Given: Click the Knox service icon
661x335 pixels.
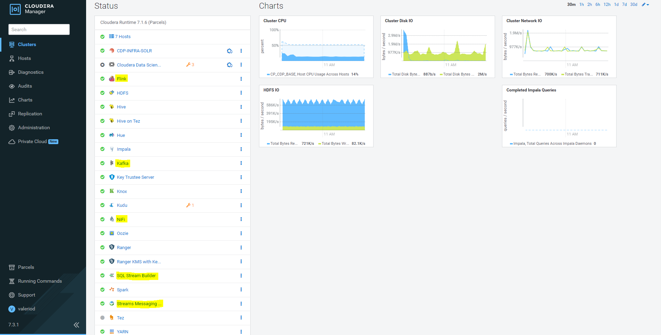Looking at the screenshot, I should tap(112, 191).
